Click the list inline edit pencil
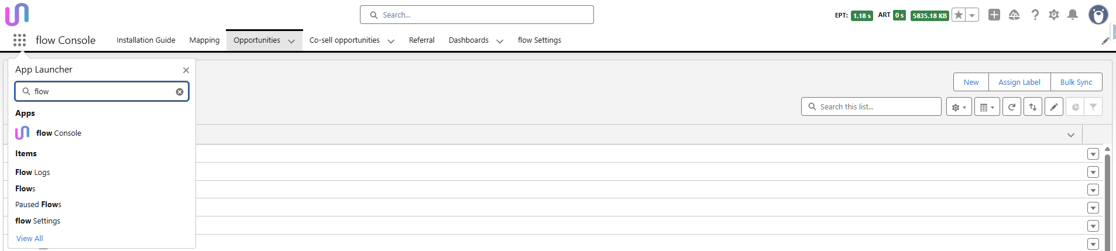1116x251 pixels. pos(1054,107)
